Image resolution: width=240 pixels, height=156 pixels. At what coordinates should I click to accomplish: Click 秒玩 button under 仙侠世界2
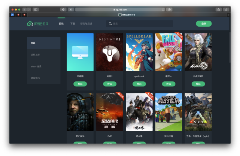click(x=198, y=84)
